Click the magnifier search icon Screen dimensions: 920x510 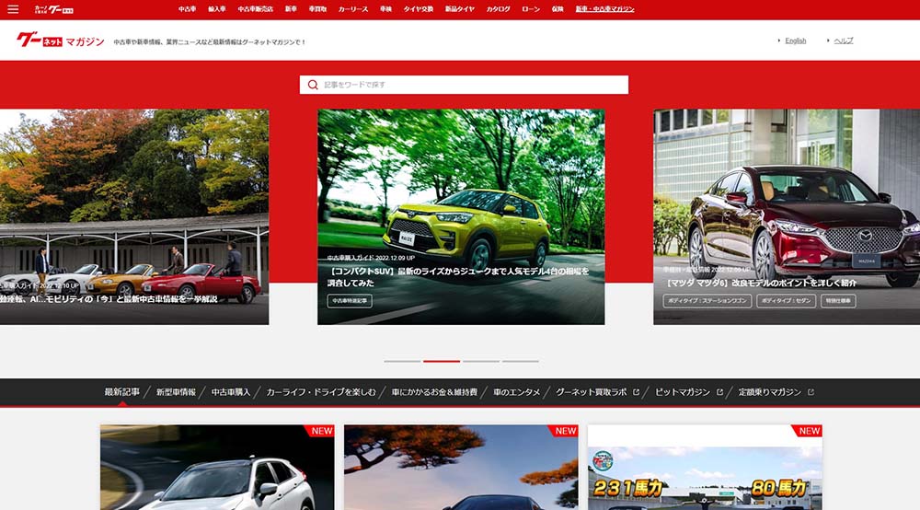coord(313,85)
